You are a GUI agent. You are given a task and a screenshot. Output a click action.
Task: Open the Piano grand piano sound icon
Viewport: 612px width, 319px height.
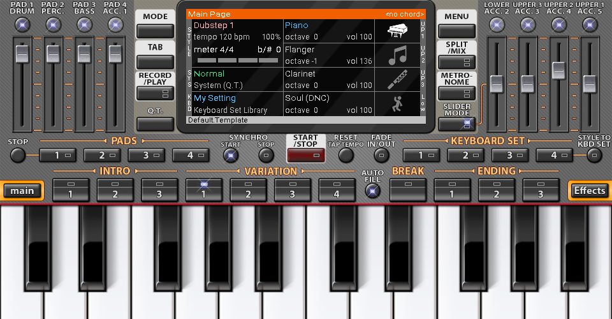tap(397, 31)
